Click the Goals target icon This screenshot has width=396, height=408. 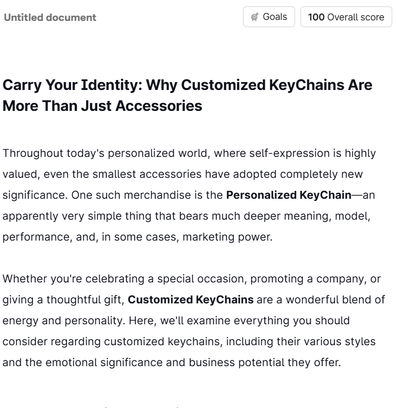tap(254, 17)
